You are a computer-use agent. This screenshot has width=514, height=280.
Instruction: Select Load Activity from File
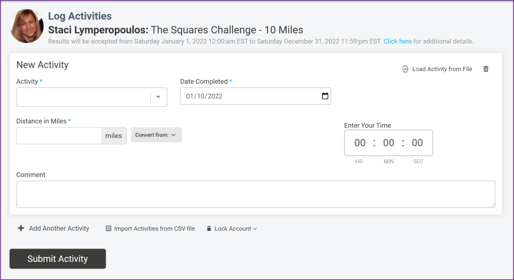coord(442,69)
